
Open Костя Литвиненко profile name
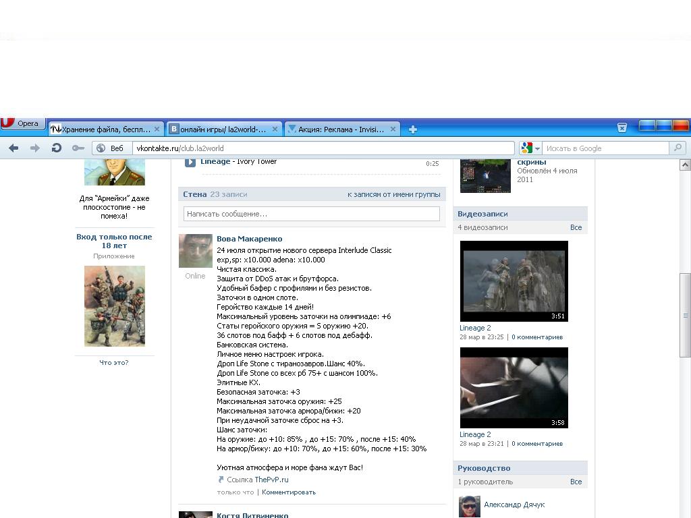pos(252,515)
